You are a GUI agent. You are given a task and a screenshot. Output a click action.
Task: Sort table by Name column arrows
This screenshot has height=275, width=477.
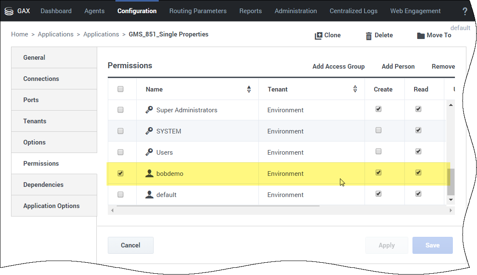pos(249,89)
